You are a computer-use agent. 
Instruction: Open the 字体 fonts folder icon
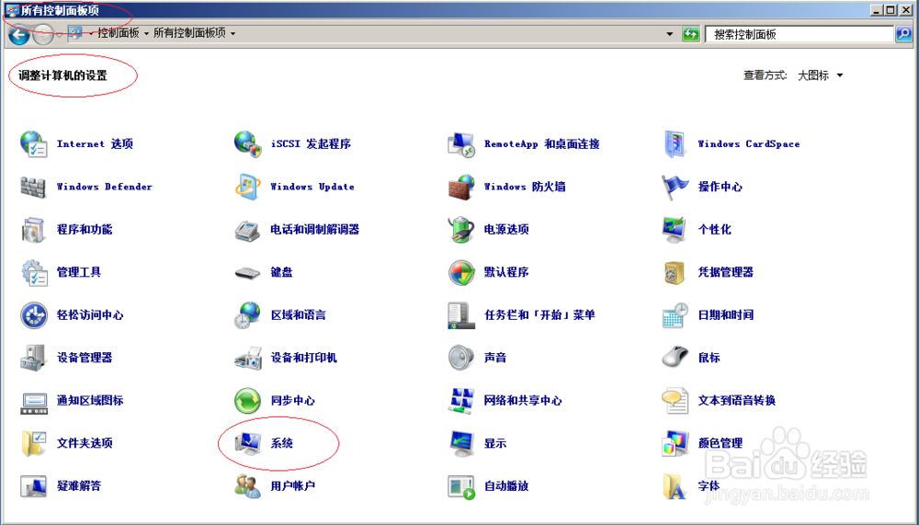pyautogui.click(x=675, y=485)
